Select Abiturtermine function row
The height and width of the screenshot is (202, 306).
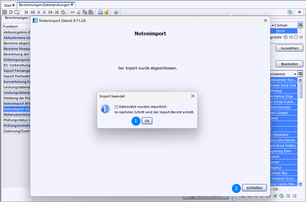pos(17,38)
